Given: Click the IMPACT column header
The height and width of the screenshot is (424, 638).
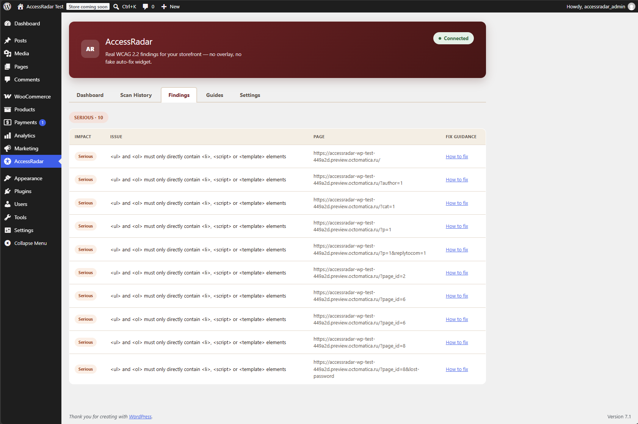Looking at the screenshot, I should (83, 137).
